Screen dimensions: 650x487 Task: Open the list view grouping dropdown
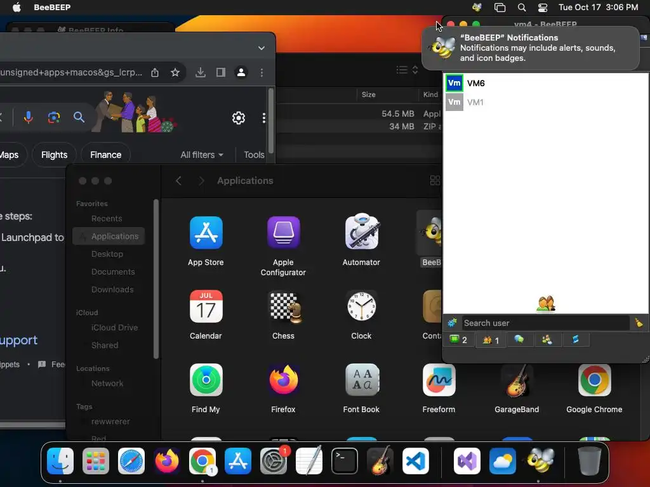(407, 70)
